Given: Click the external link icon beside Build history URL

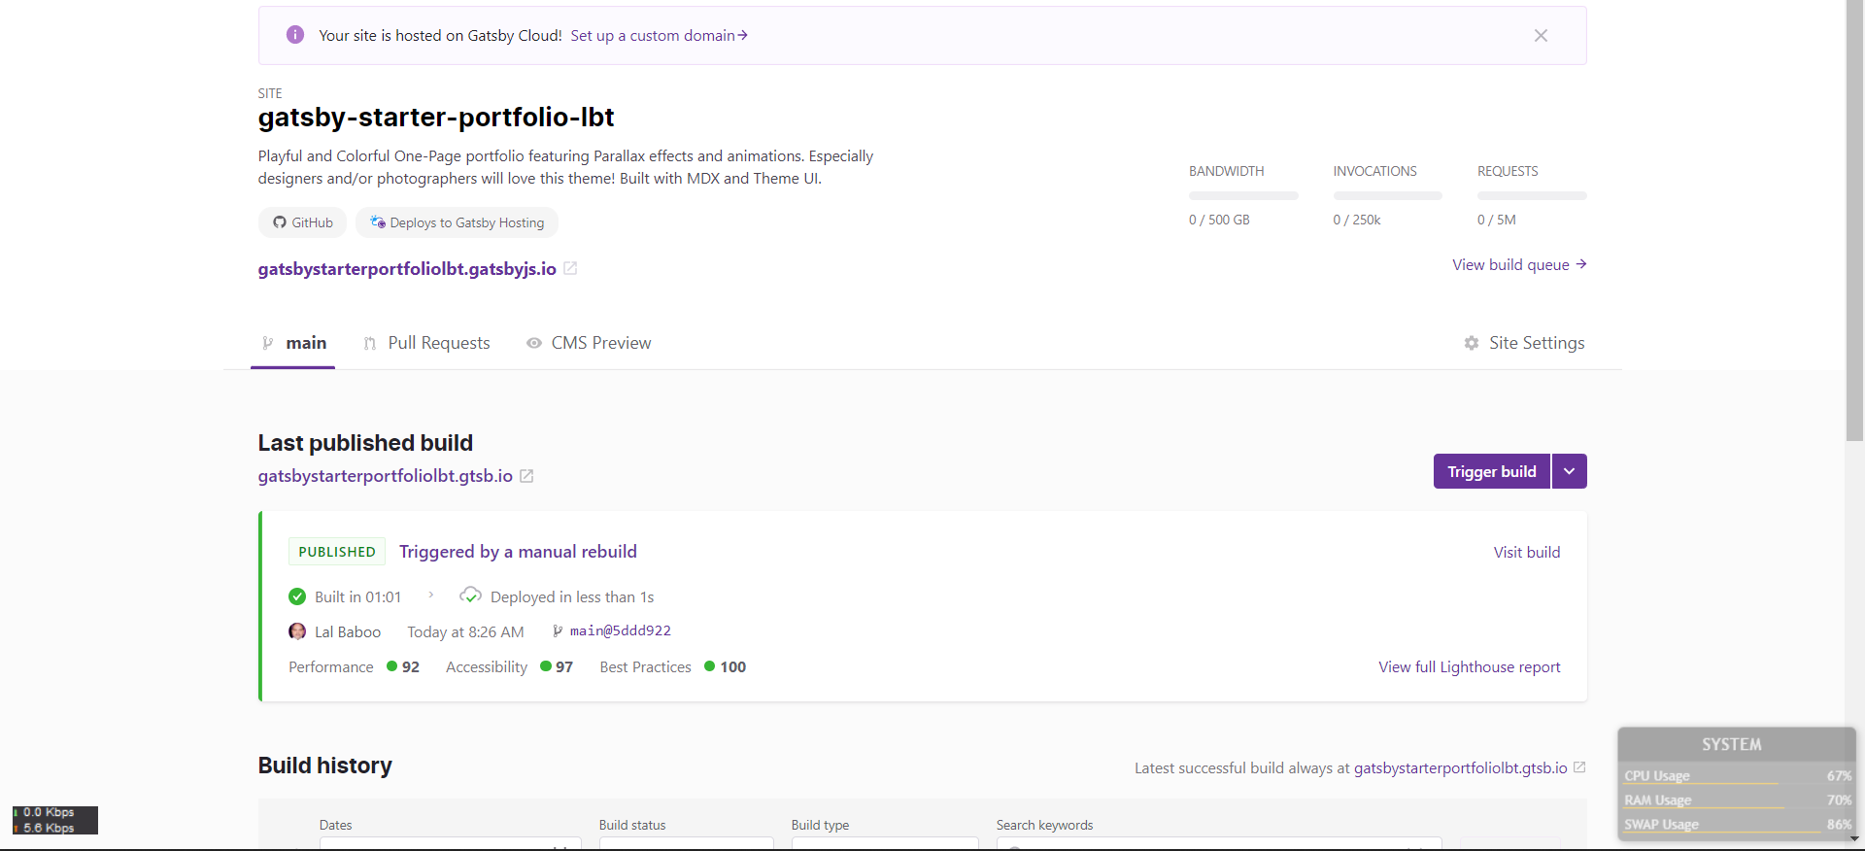Looking at the screenshot, I should tap(1579, 767).
